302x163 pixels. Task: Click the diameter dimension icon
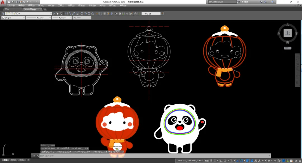coord(89,13)
